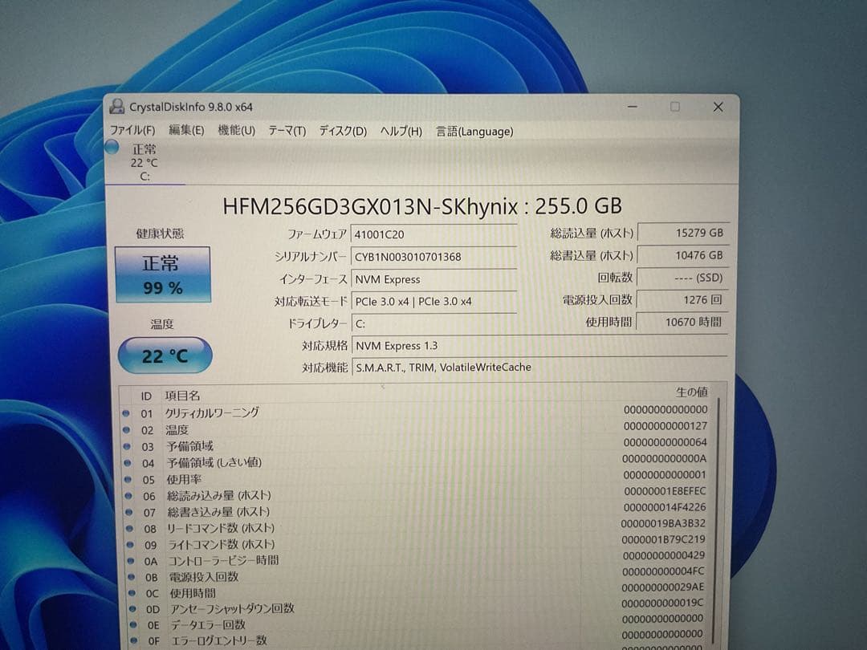Click raw value 00000001E8EFEC
867x650 pixels.
(666, 491)
